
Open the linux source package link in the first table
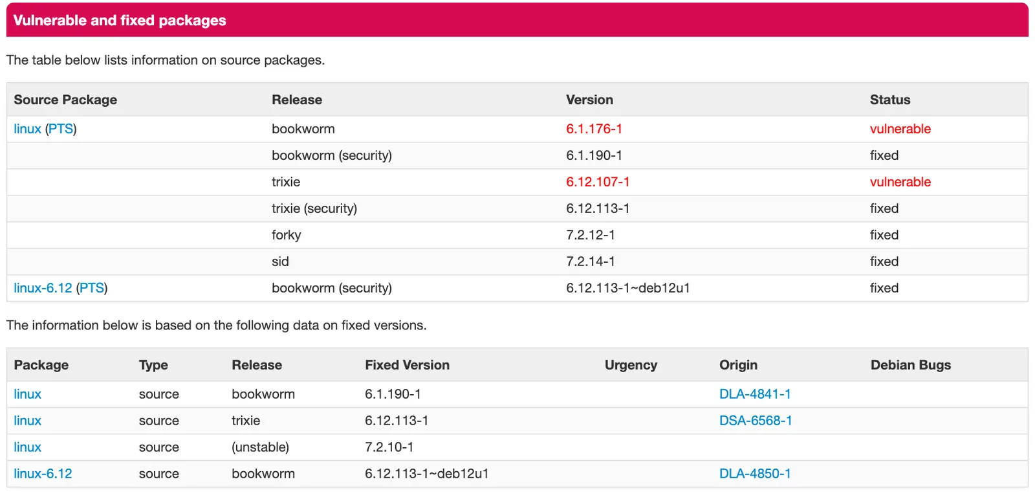click(x=27, y=129)
